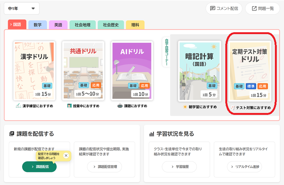Image resolution: width=284 pixels, height=185 pixels.
Task: Open the 定期テスト対策ドリル card
Action: click(x=250, y=71)
